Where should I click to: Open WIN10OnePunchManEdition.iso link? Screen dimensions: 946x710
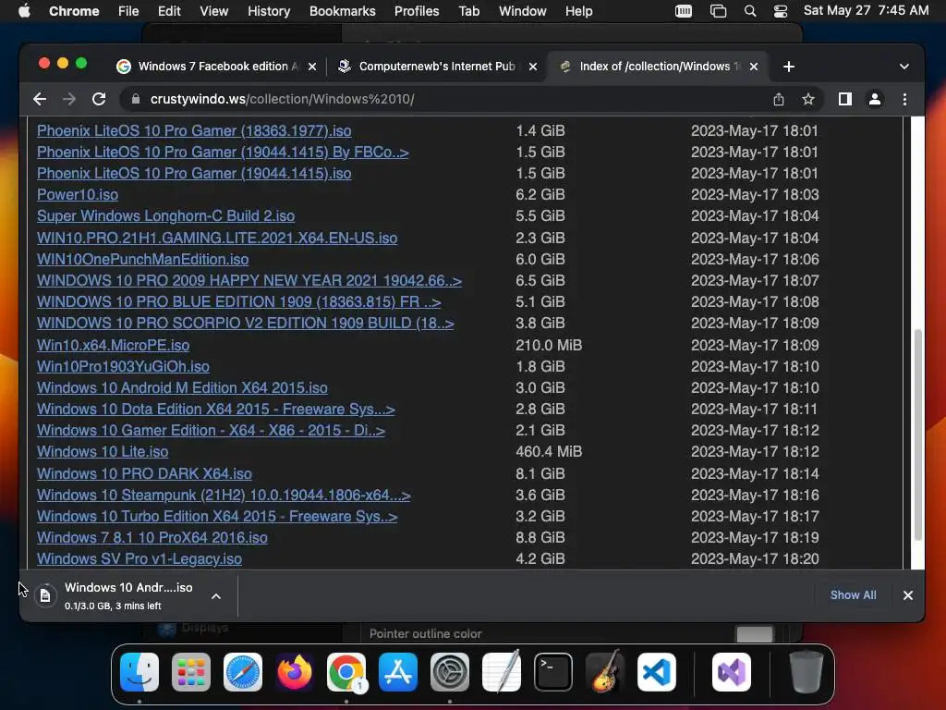pos(142,259)
